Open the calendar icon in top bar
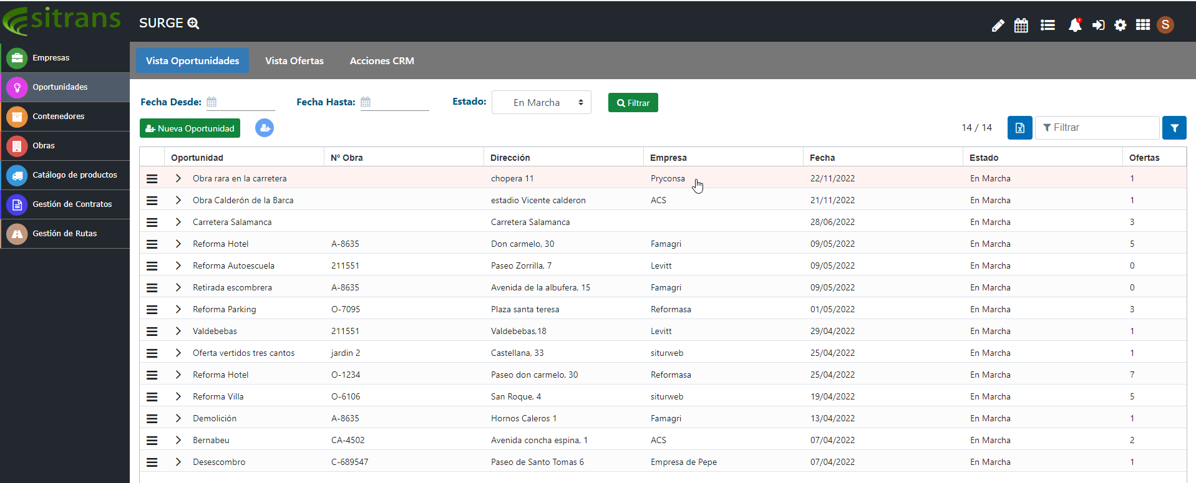The image size is (1196, 483). tap(1021, 26)
